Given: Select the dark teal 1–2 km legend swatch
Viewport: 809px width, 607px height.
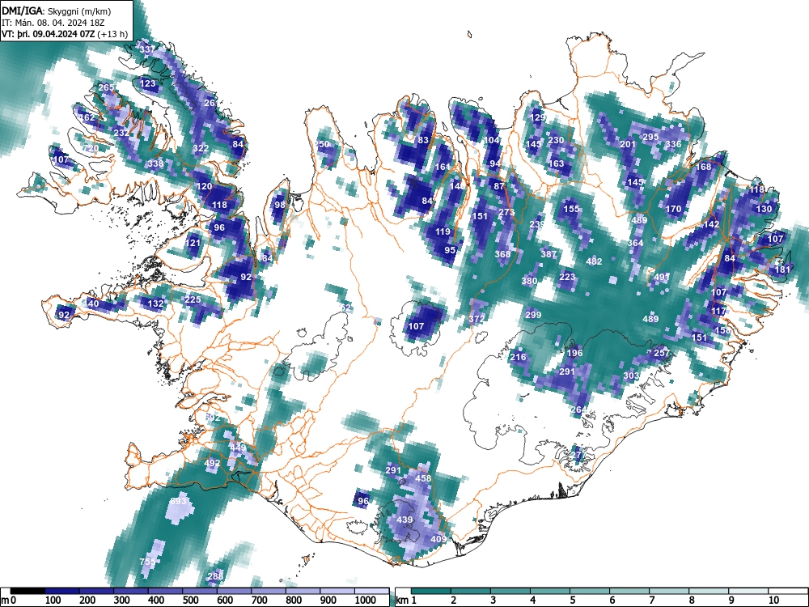Looking at the screenshot, I should (431, 591).
